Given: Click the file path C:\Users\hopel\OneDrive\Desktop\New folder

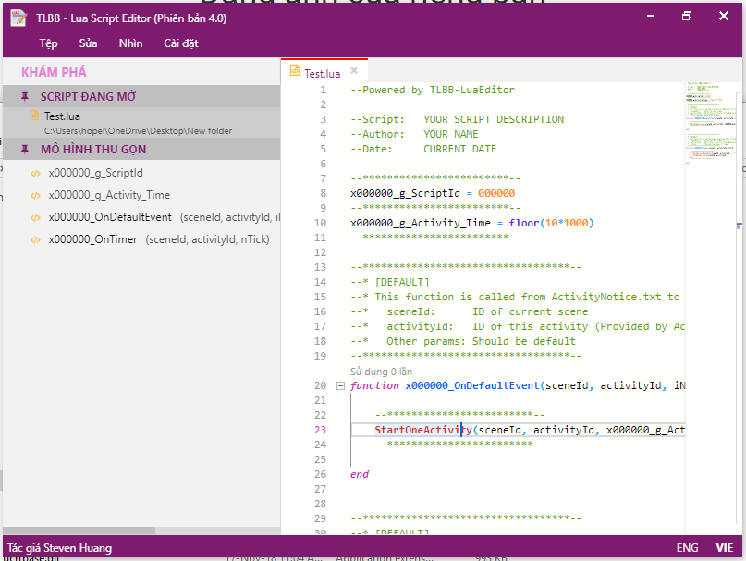Looking at the screenshot, I should [138, 131].
